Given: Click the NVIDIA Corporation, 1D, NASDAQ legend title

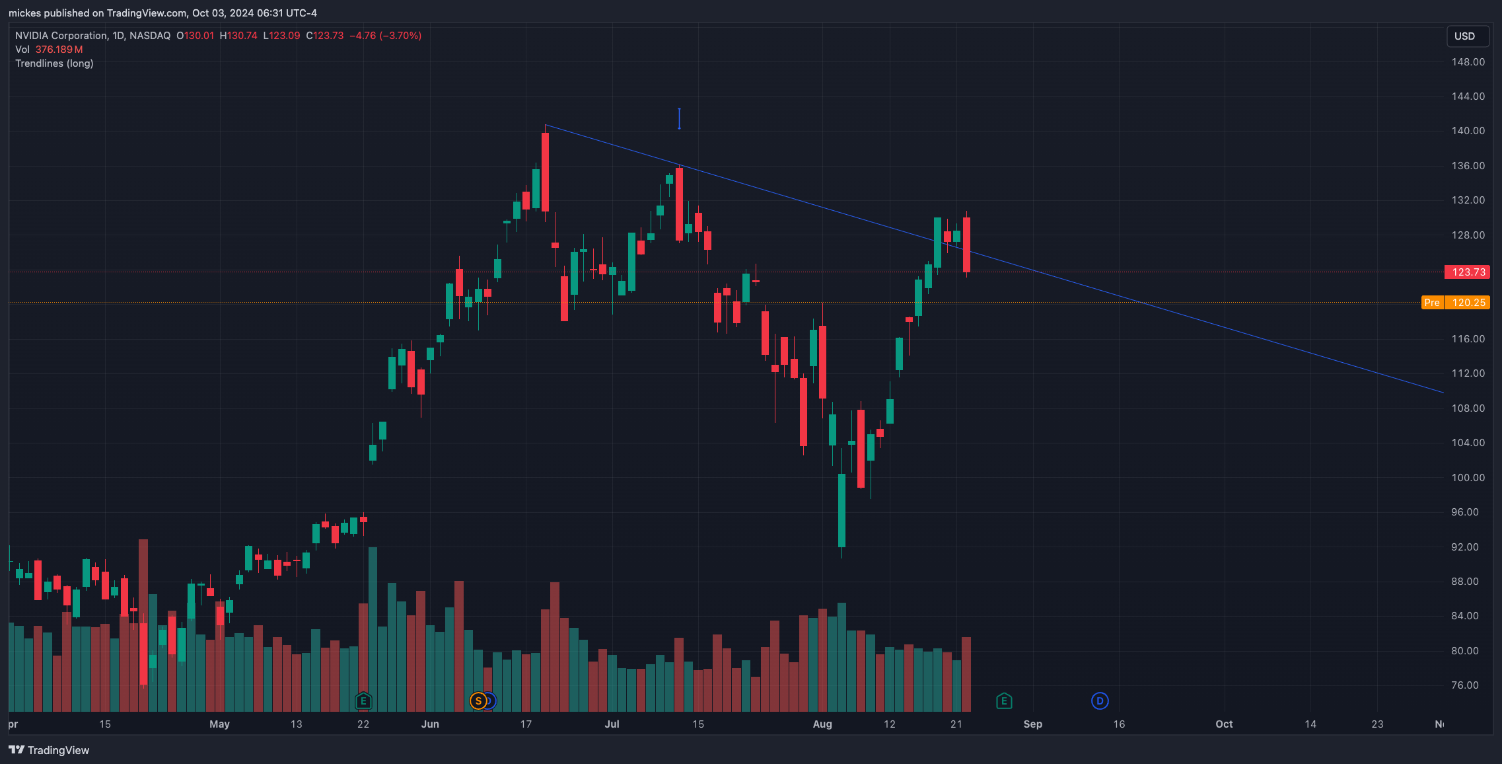Looking at the screenshot, I should (x=92, y=36).
